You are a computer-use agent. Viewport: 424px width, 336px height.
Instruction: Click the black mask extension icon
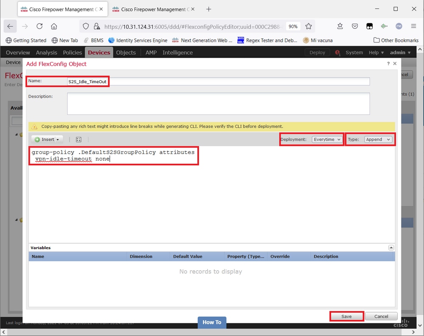(369, 26)
